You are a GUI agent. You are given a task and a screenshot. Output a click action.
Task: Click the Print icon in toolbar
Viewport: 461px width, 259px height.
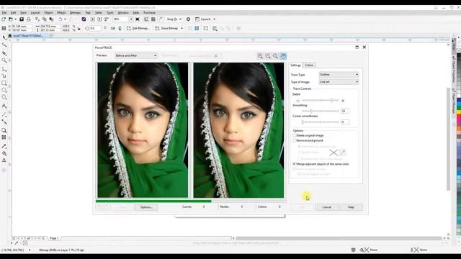point(29,19)
